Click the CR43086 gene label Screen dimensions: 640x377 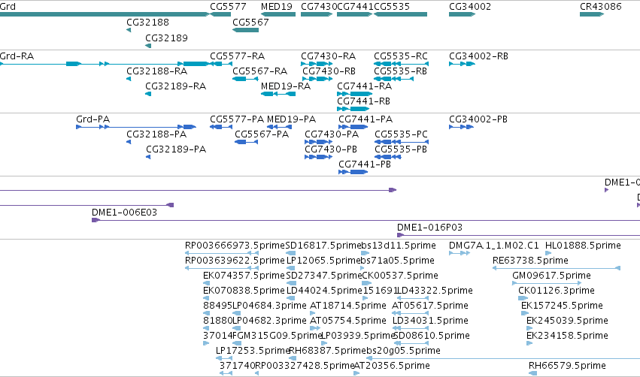600,7
